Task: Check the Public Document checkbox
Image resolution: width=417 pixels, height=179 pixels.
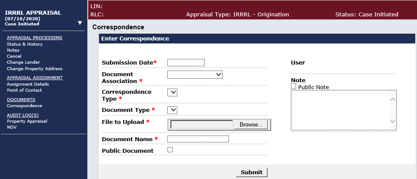Action: tap(170, 150)
